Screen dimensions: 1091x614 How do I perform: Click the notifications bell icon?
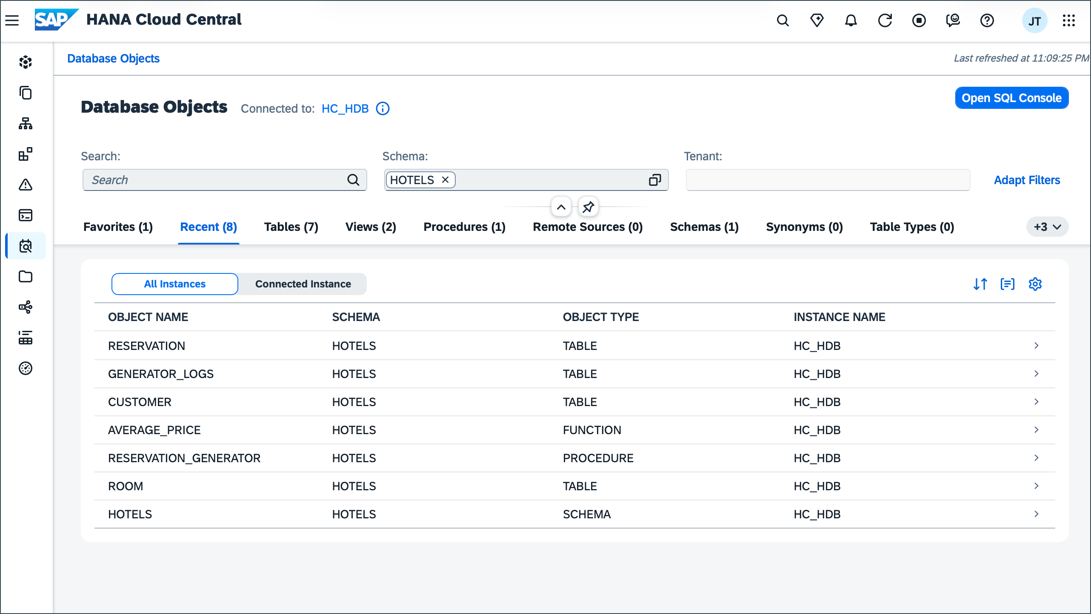pos(851,20)
